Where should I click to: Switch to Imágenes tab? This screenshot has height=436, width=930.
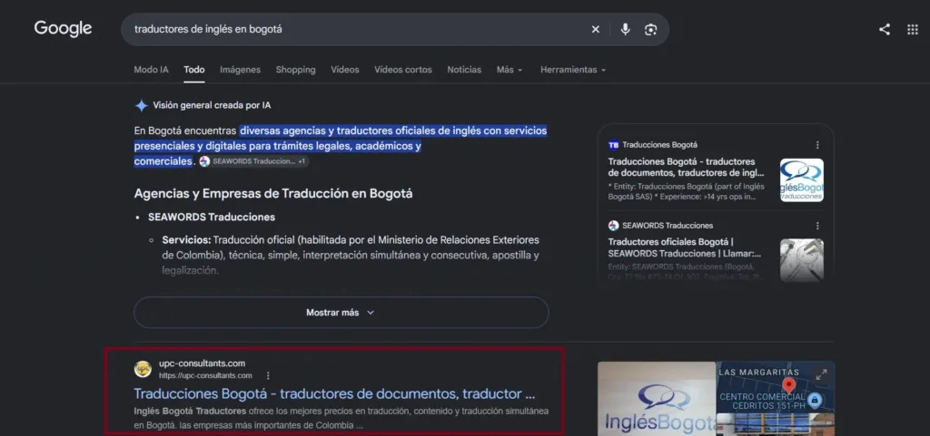(240, 70)
